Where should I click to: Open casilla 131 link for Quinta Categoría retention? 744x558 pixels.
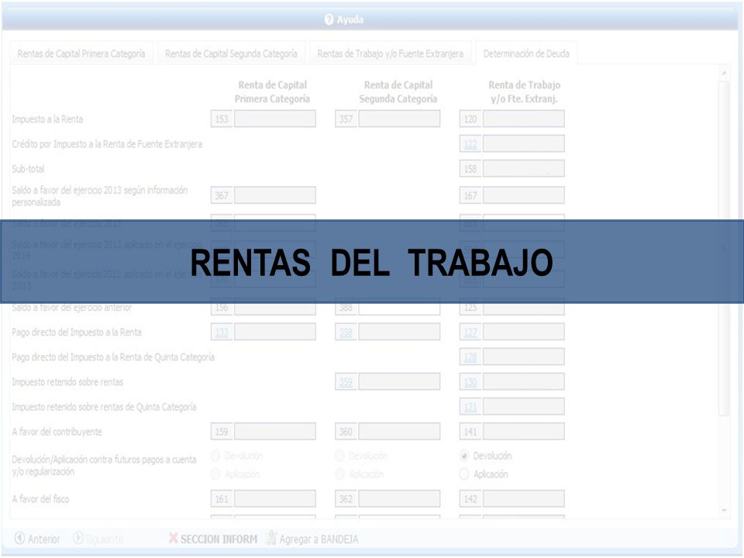470,407
